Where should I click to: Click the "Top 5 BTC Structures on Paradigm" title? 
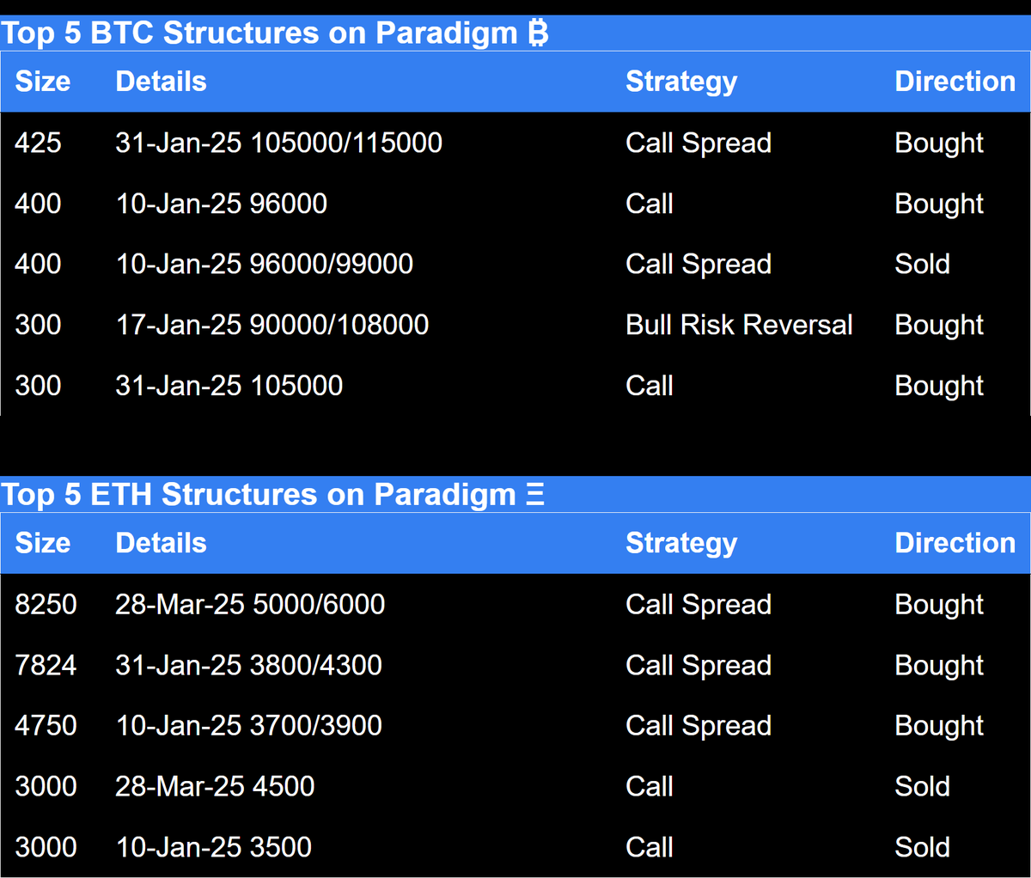pos(274,34)
